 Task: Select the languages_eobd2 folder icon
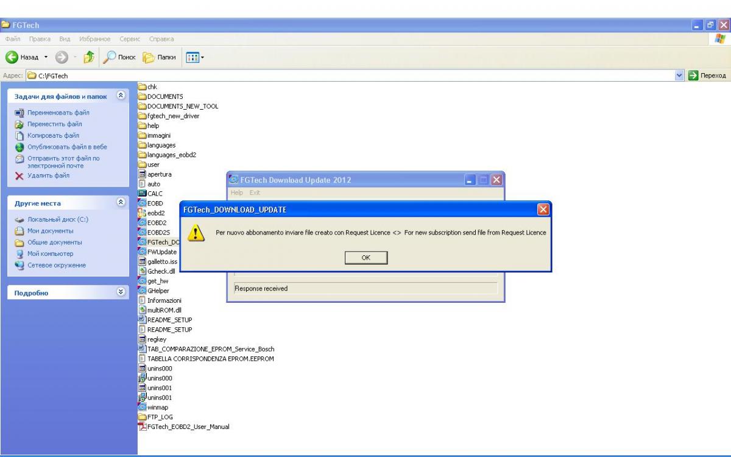point(143,155)
